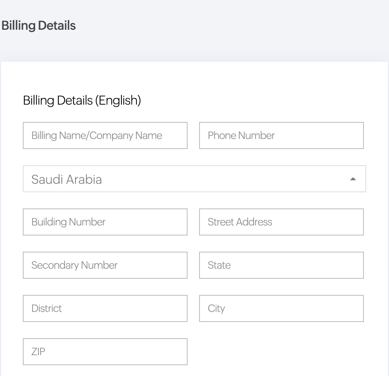Open the Saudi Arabia country dropdown

tap(194, 179)
